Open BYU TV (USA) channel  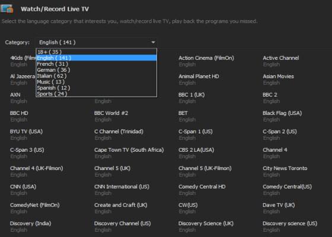(26, 132)
